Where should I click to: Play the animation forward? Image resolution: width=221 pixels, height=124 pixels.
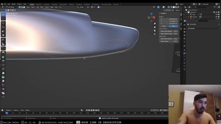94,110
